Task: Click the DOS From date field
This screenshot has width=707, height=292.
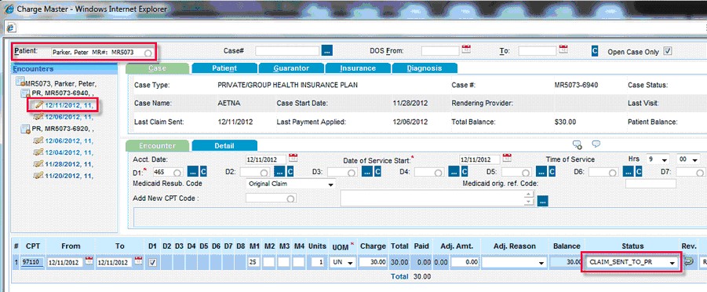Action: (440, 50)
